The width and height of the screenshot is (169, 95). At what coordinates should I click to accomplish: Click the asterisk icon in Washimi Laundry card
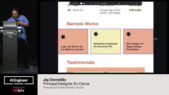point(63,37)
